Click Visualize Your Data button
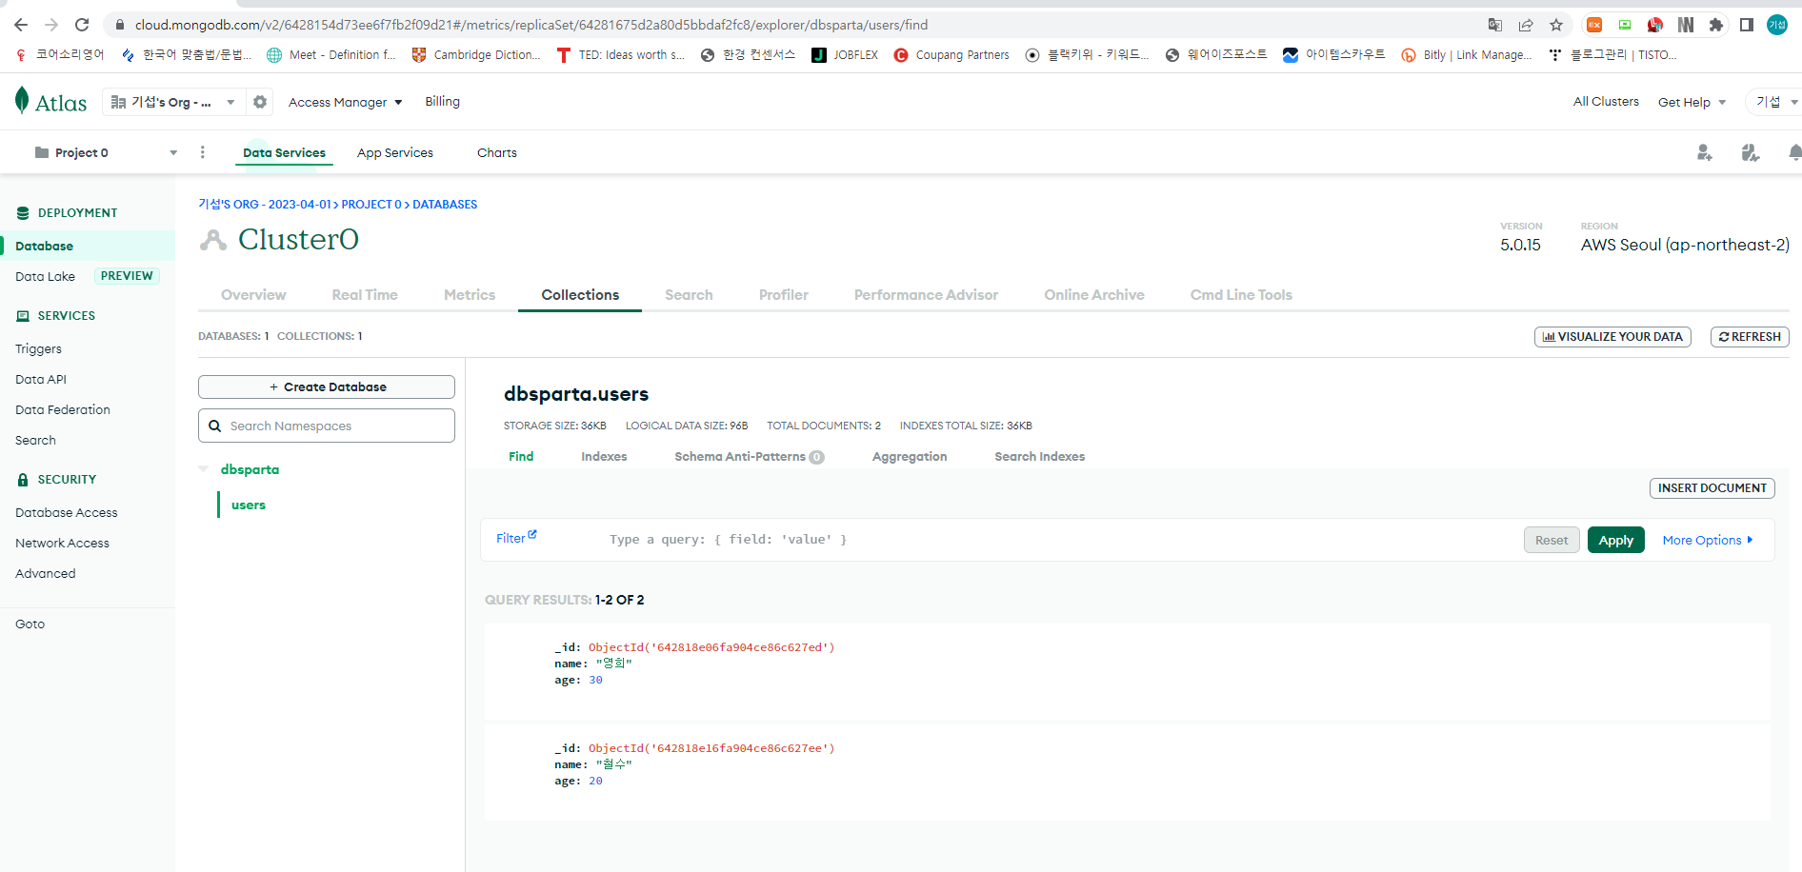The width and height of the screenshot is (1802, 872). pyautogui.click(x=1612, y=337)
